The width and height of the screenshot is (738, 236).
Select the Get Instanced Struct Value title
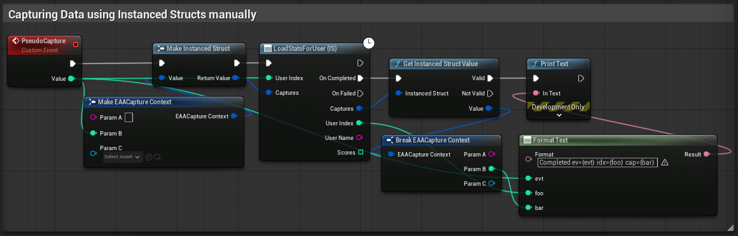[440, 64]
